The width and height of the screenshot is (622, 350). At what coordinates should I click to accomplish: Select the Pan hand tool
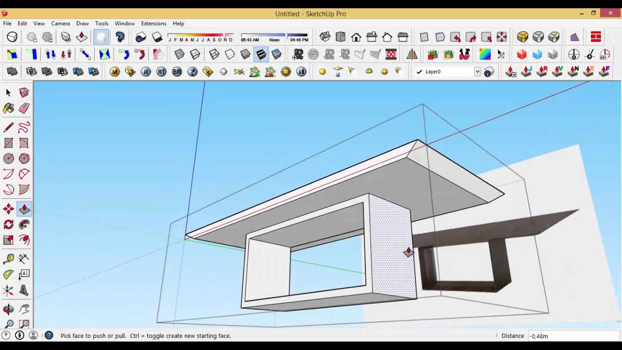[24, 309]
